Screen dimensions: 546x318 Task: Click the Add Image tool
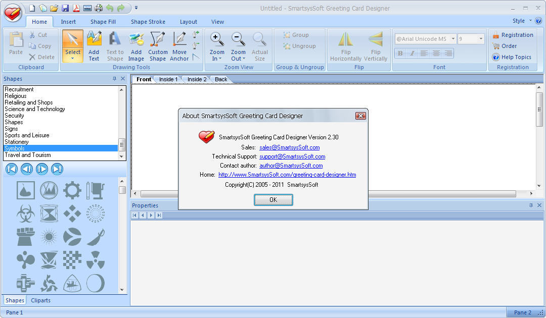(x=136, y=46)
